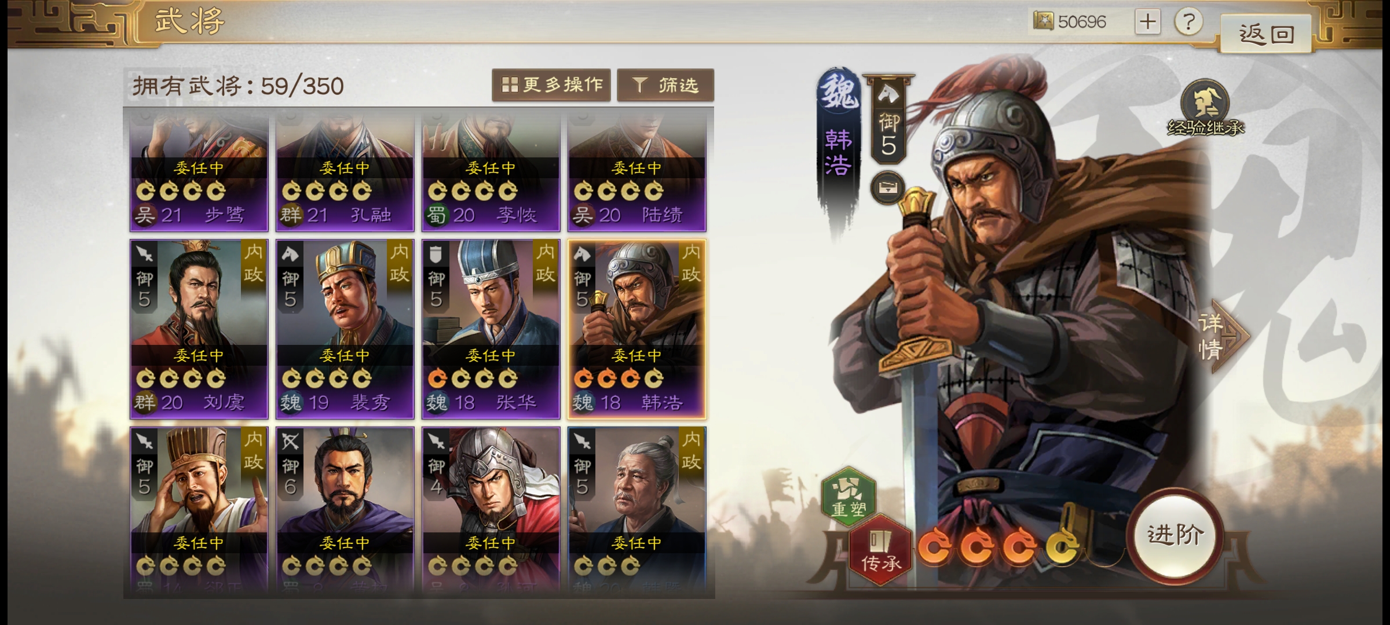Tap the cavalry 御5 banner beside 韩浩
Screen dimensions: 1390x625
pyautogui.click(x=888, y=120)
